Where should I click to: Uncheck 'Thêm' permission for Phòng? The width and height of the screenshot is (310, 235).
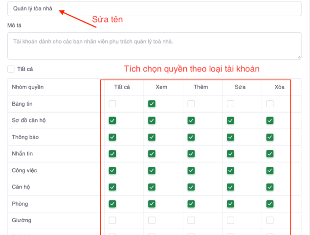pyautogui.click(x=191, y=204)
